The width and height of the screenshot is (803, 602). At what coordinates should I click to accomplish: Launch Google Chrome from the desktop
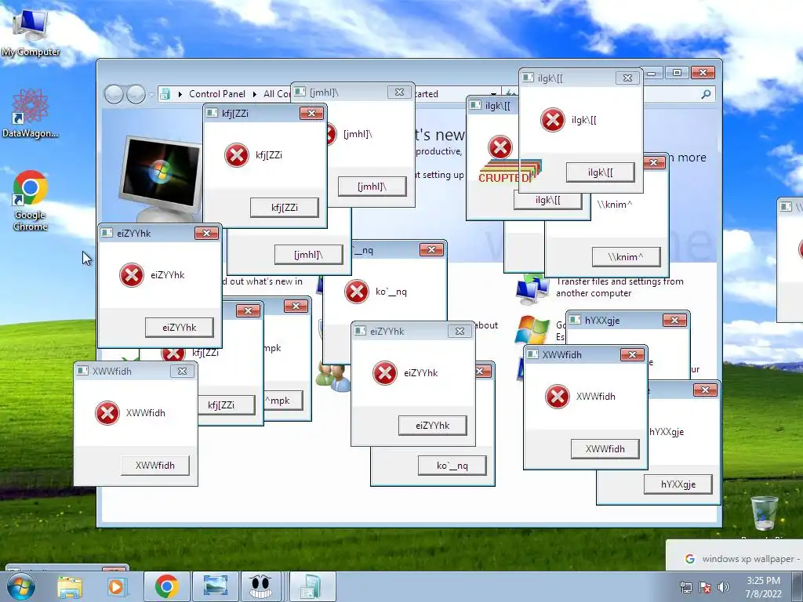coord(30,200)
